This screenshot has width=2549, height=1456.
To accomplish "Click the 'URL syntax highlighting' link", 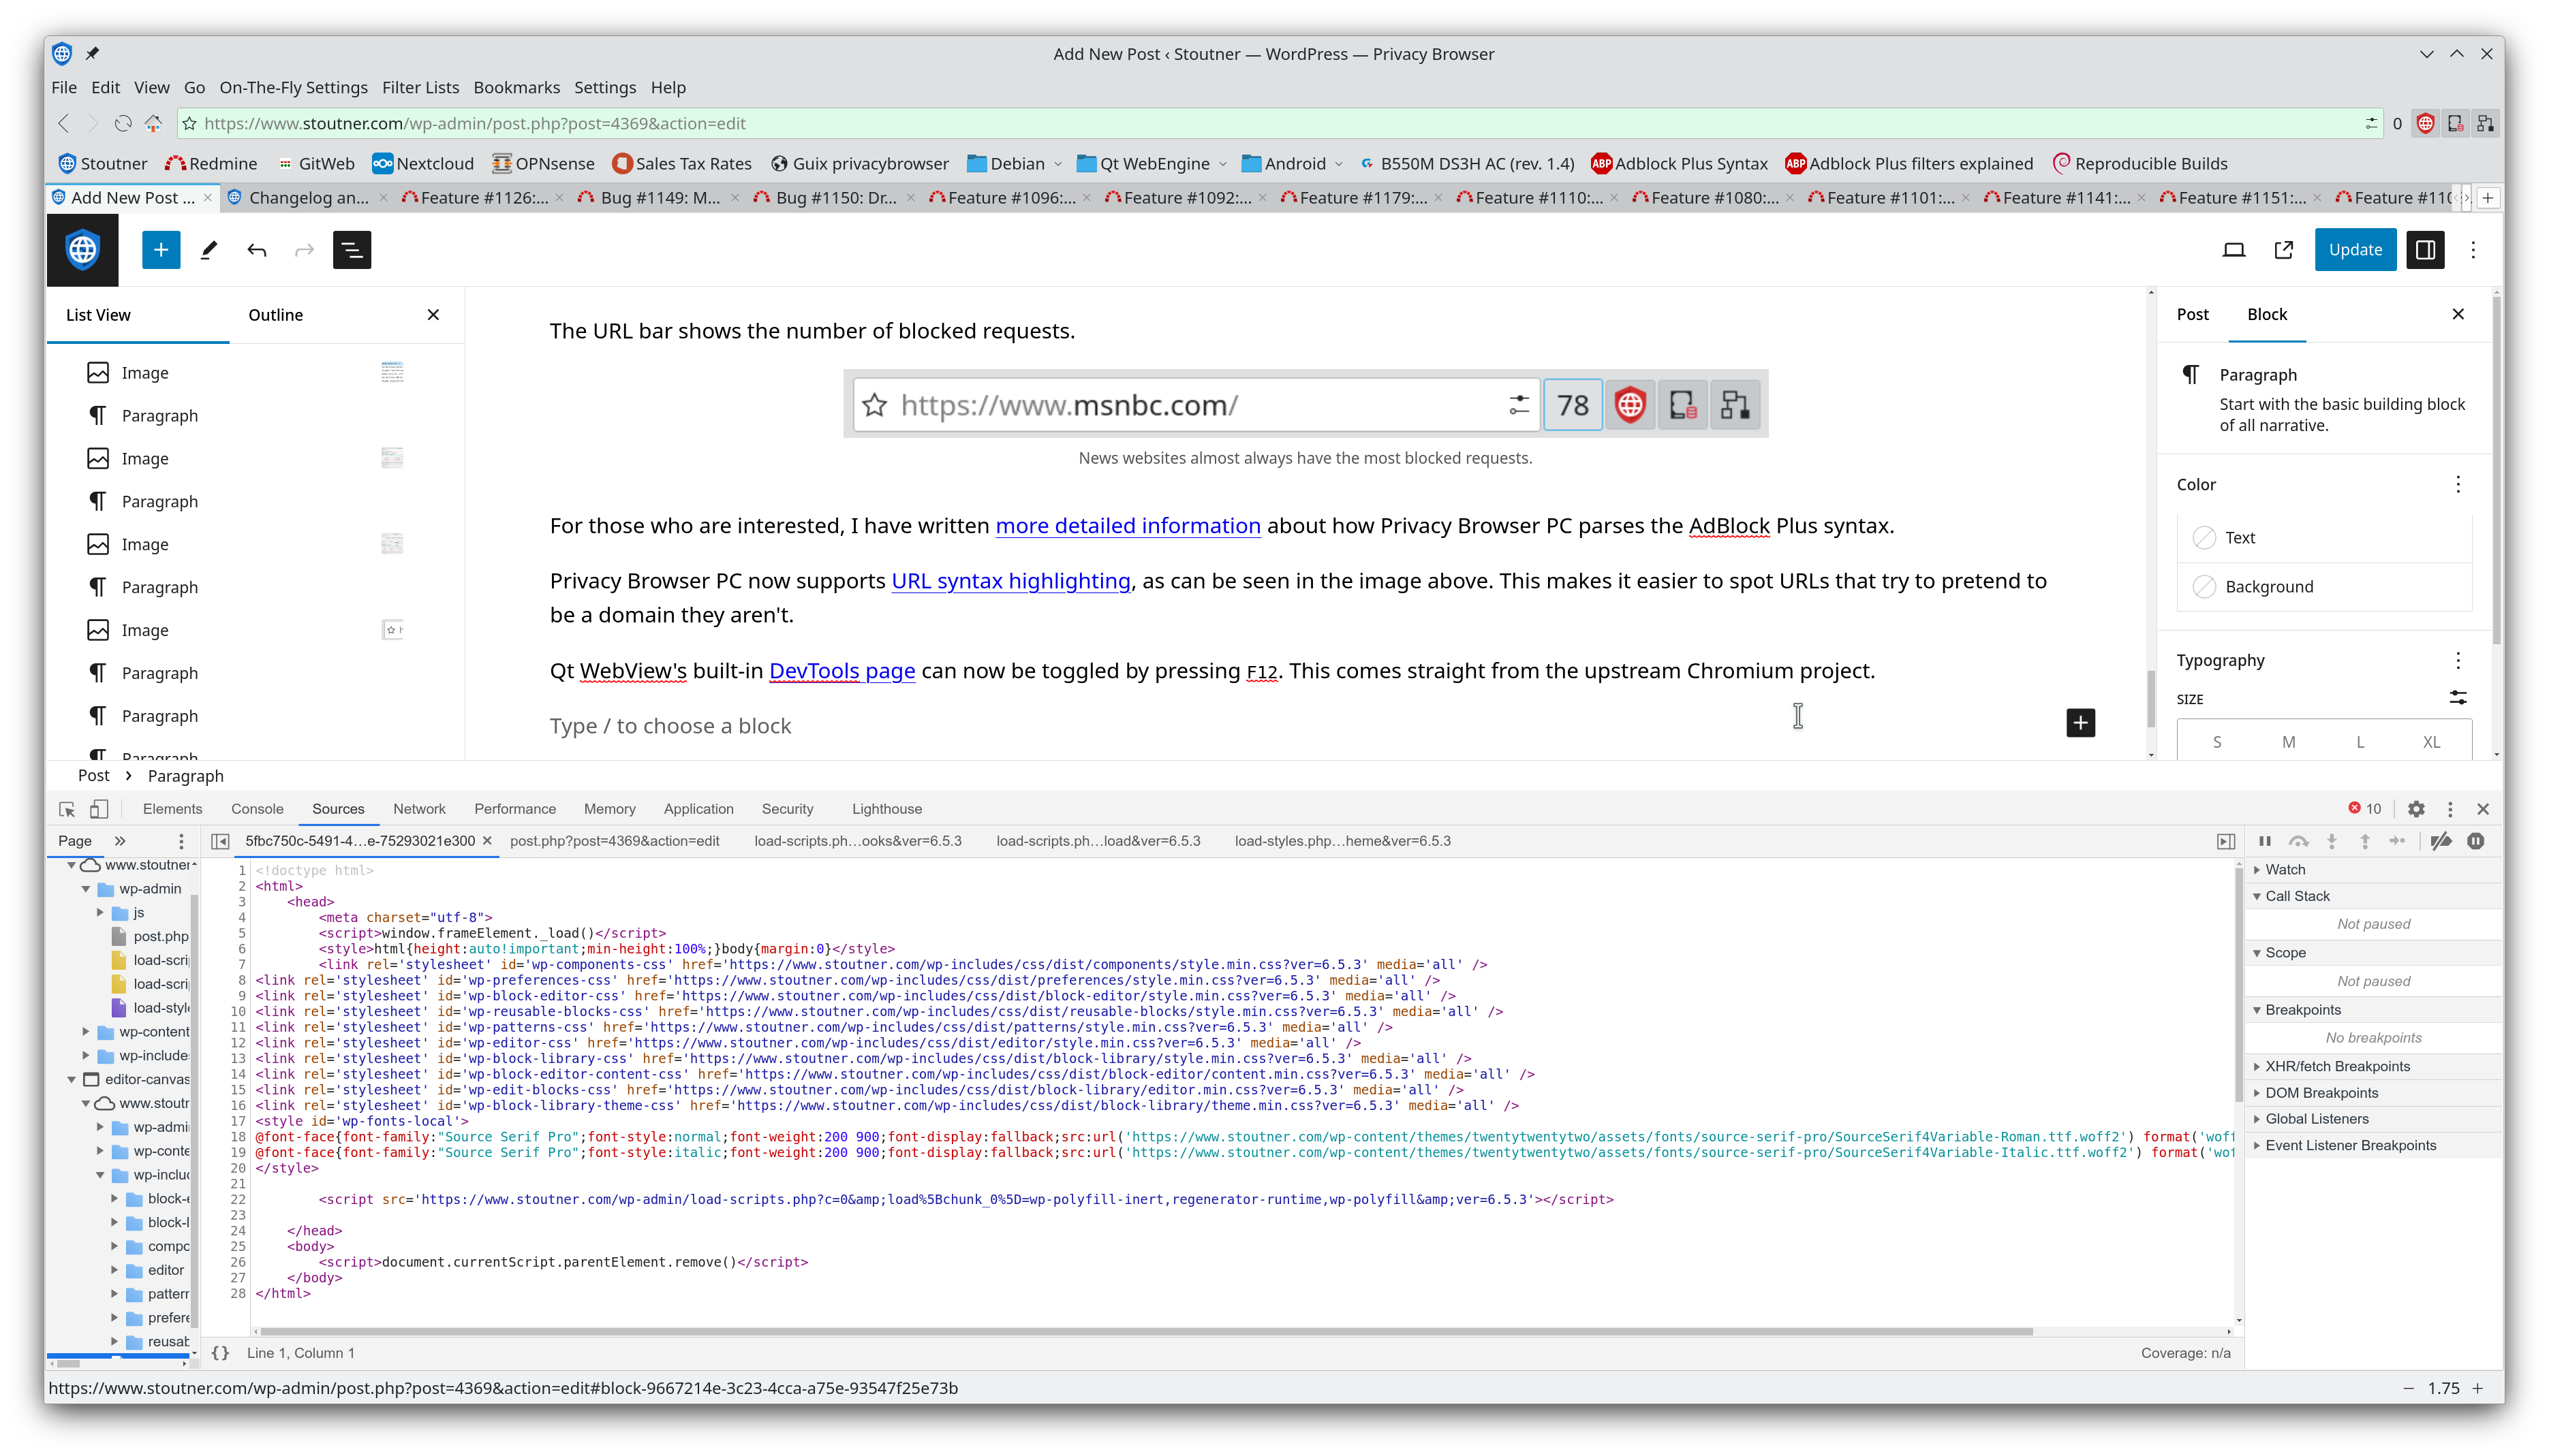I will point(1010,581).
